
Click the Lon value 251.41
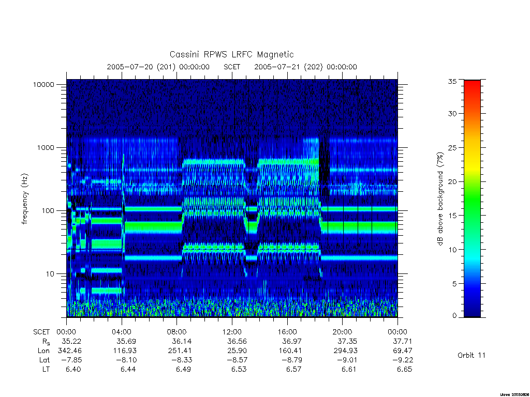[x=180, y=351]
